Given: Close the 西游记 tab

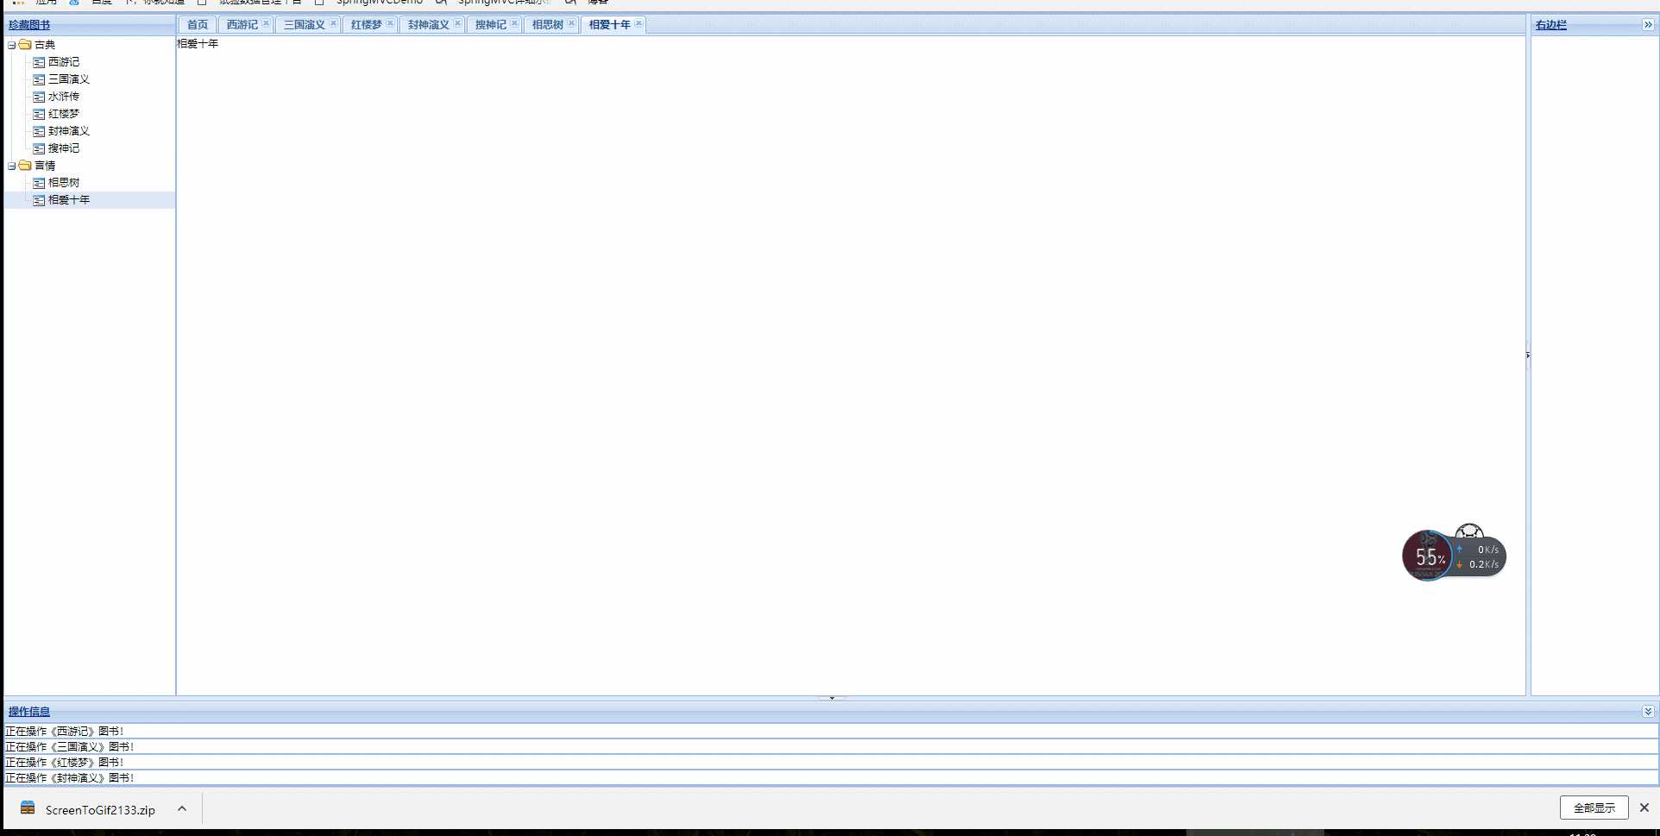Looking at the screenshot, I should [266, 23].
